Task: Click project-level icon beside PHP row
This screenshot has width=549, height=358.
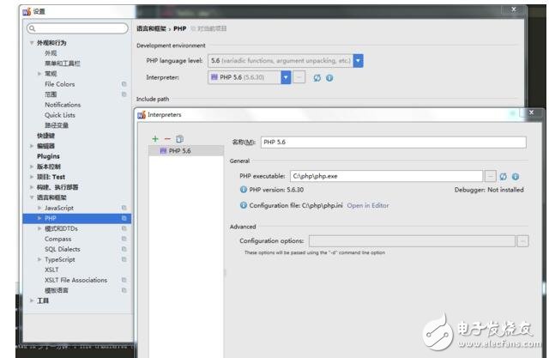Action: point(124,218)
